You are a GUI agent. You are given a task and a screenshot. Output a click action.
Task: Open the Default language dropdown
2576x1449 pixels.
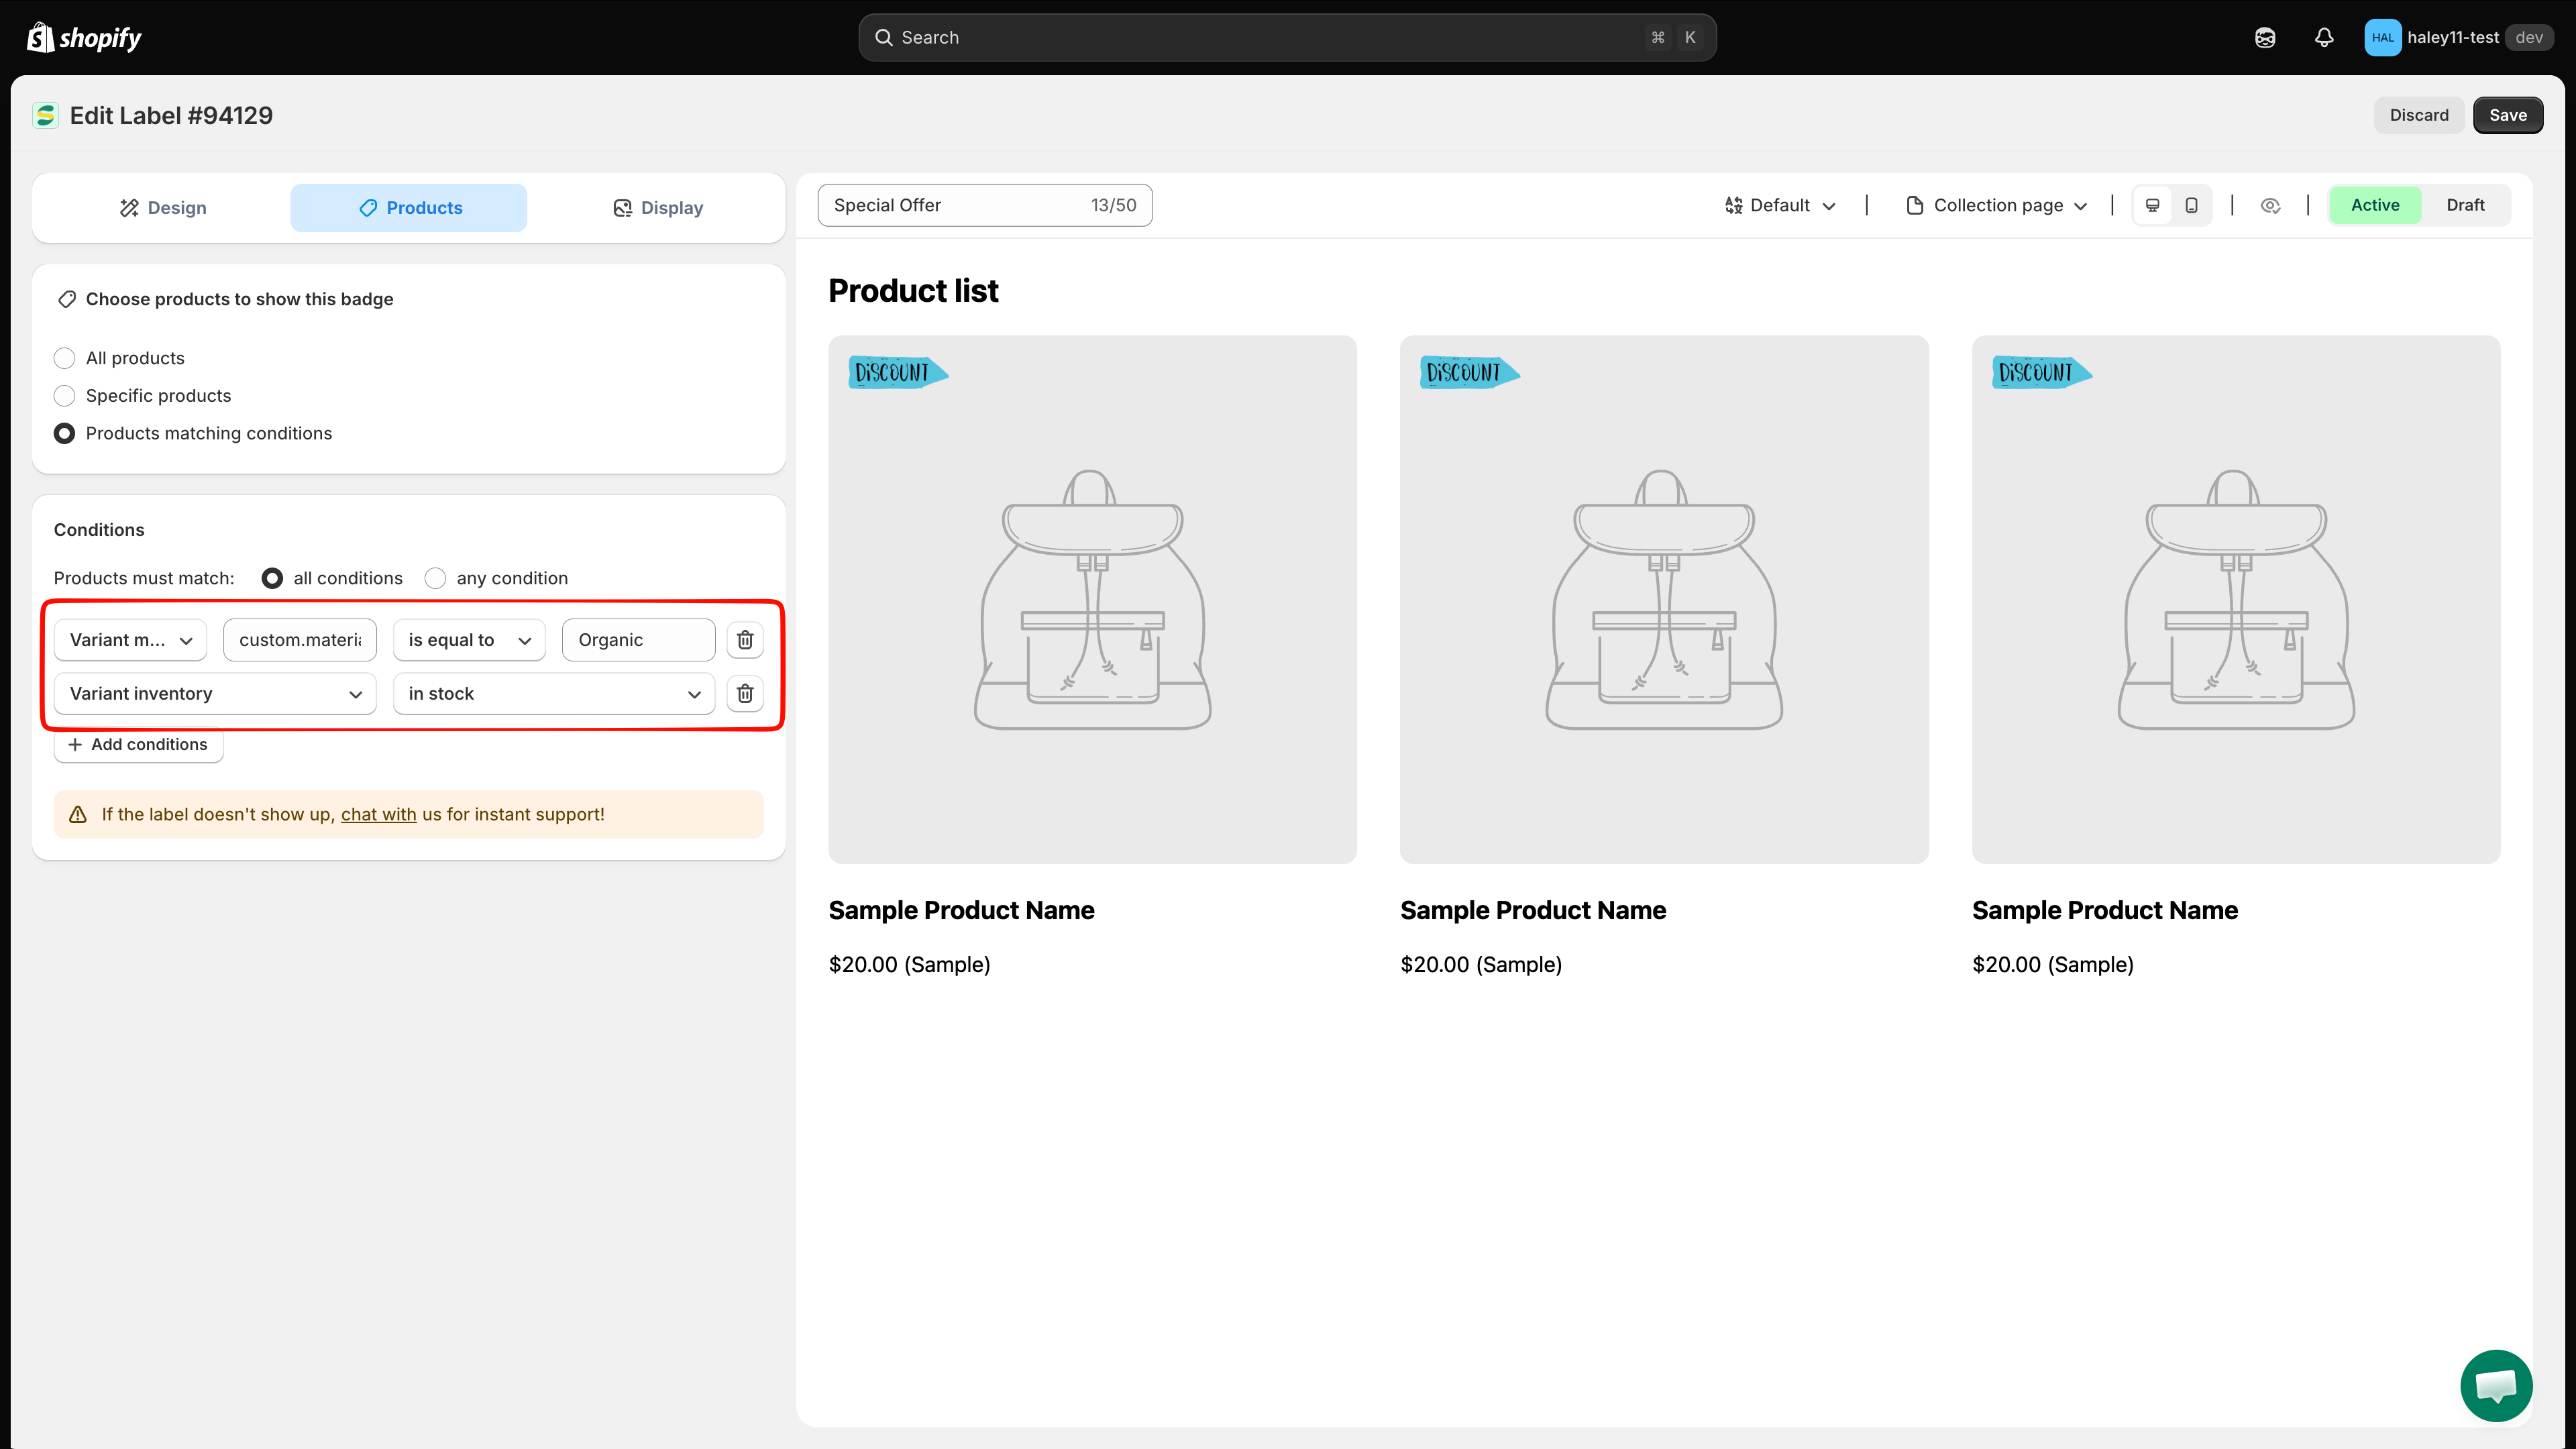(x=1780, y=205)
